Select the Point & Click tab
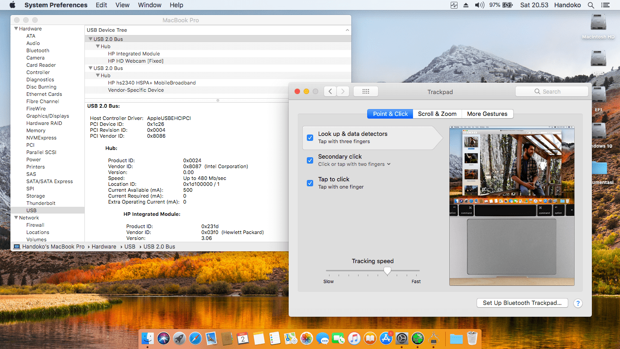The height and width of the screenshot is (349, 620). pyautogui.click(x=390, y=114)
